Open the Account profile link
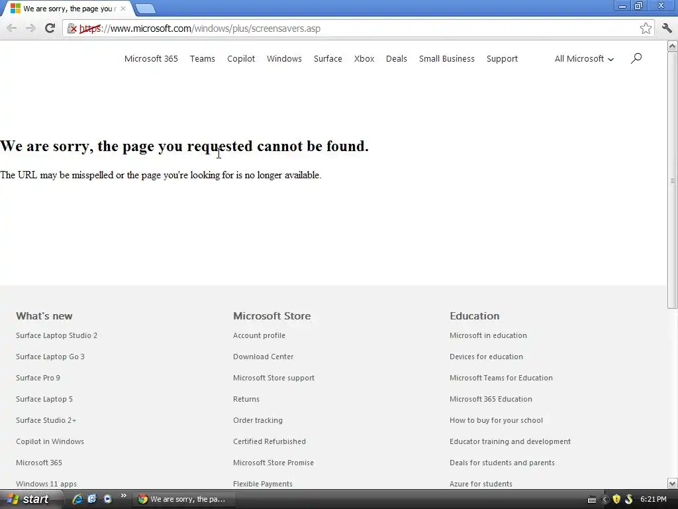The image size is (678, 509). click(x=259, y=335)
